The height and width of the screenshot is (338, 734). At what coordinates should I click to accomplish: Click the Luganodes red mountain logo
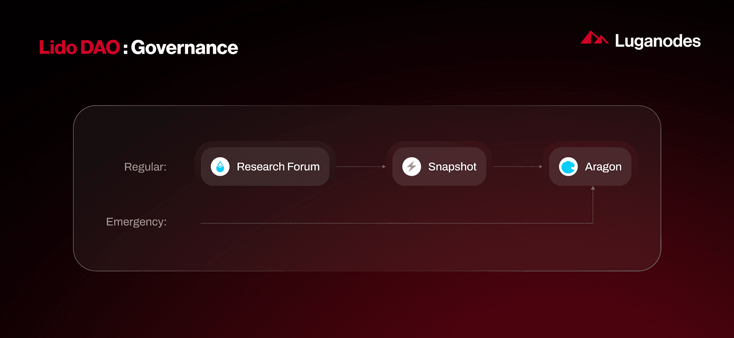[x=595, y=38]
